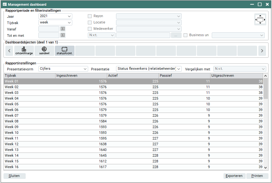Enable the Rayon filter checkbox

pos(90,16)
